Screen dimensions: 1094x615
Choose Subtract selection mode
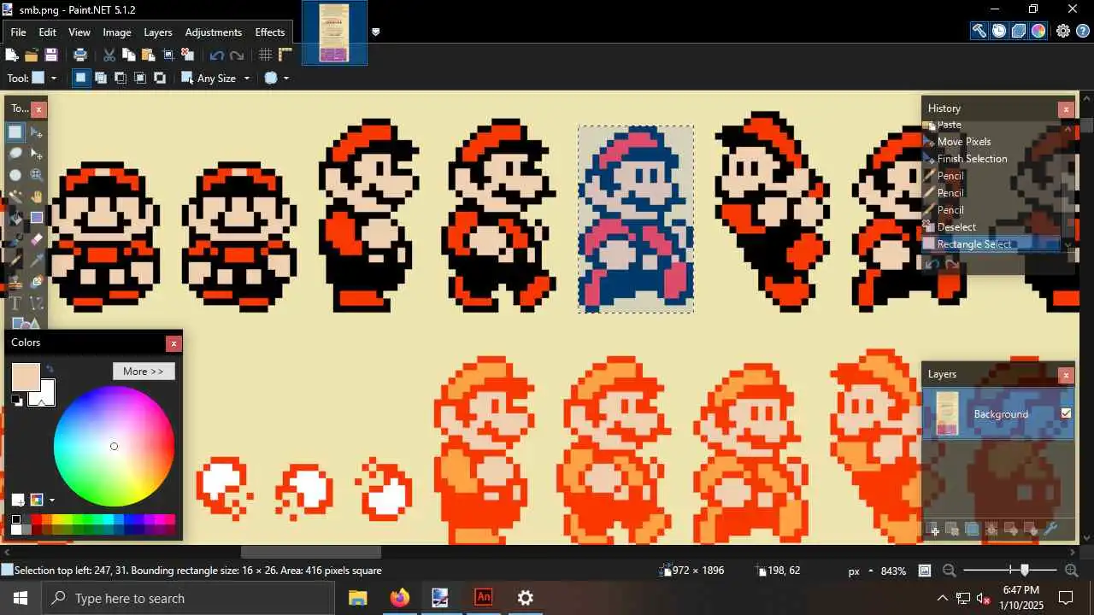tap(120, 78)
